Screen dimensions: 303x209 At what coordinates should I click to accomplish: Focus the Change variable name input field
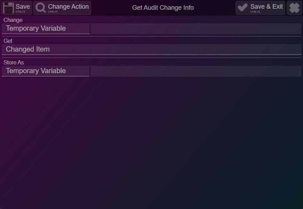[x=196, y=29]
